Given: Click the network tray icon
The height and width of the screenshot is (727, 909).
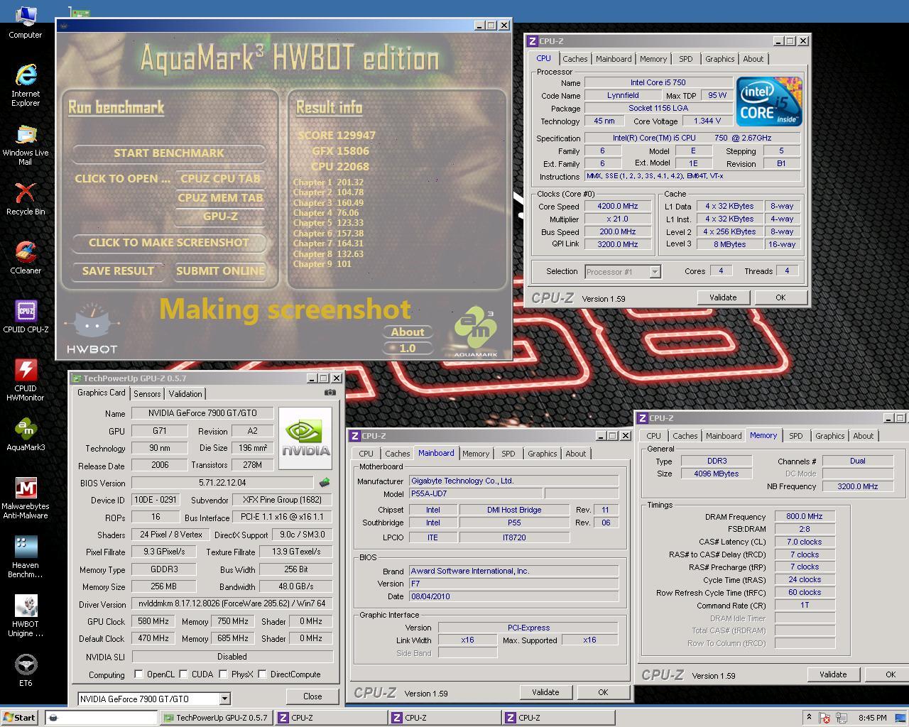Looking at the screenshot, I should (840, 718).
